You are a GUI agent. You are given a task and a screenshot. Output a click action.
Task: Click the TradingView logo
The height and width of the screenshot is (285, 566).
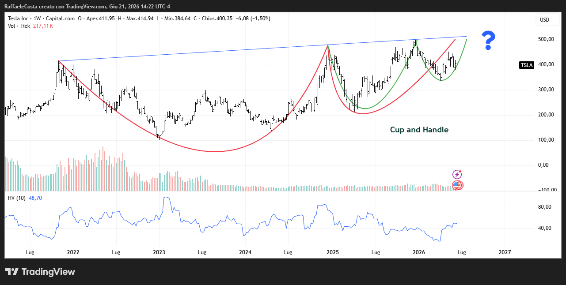click(40, 272)
